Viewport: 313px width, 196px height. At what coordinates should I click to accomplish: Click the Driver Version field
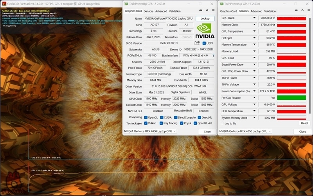pos(179,86)
